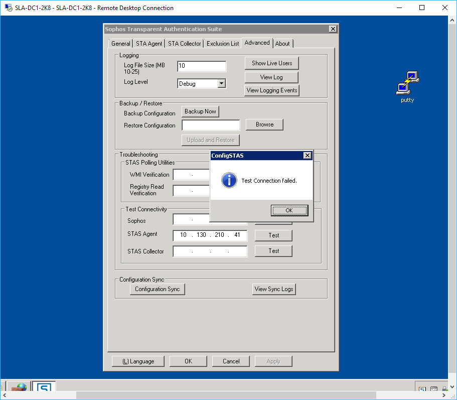457x400 pixels.
Task: Click the firewall globe taskbar icon
Action: click(x=19, y=386)
